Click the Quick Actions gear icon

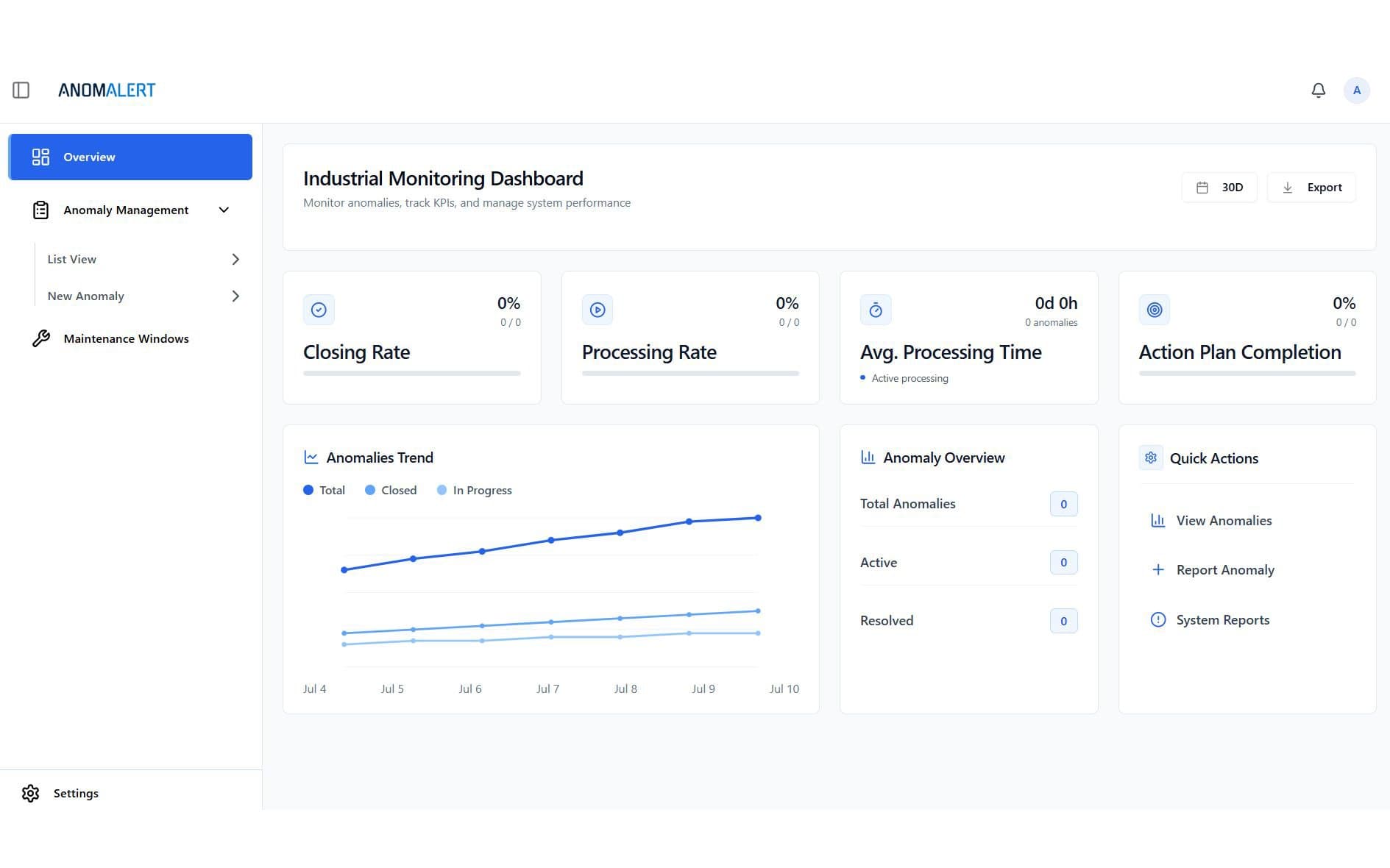(x=1151, y=458)
